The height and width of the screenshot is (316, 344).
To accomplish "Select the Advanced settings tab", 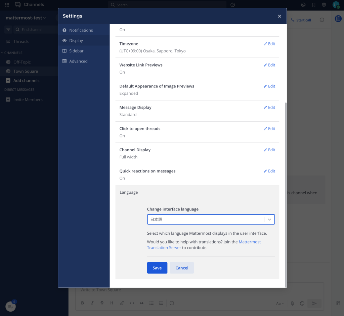I will click(78, 61).
